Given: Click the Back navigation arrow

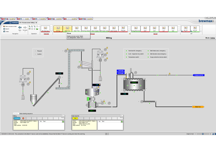Looking at the screenshot, I should [x=20, y=28].
